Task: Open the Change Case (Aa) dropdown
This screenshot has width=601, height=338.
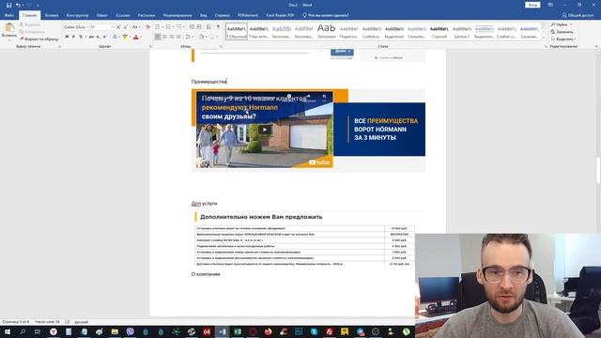Action: coord(135,27)
